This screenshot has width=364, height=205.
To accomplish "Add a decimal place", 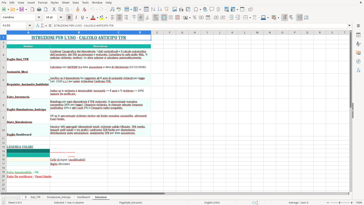I will coord(216,18).
